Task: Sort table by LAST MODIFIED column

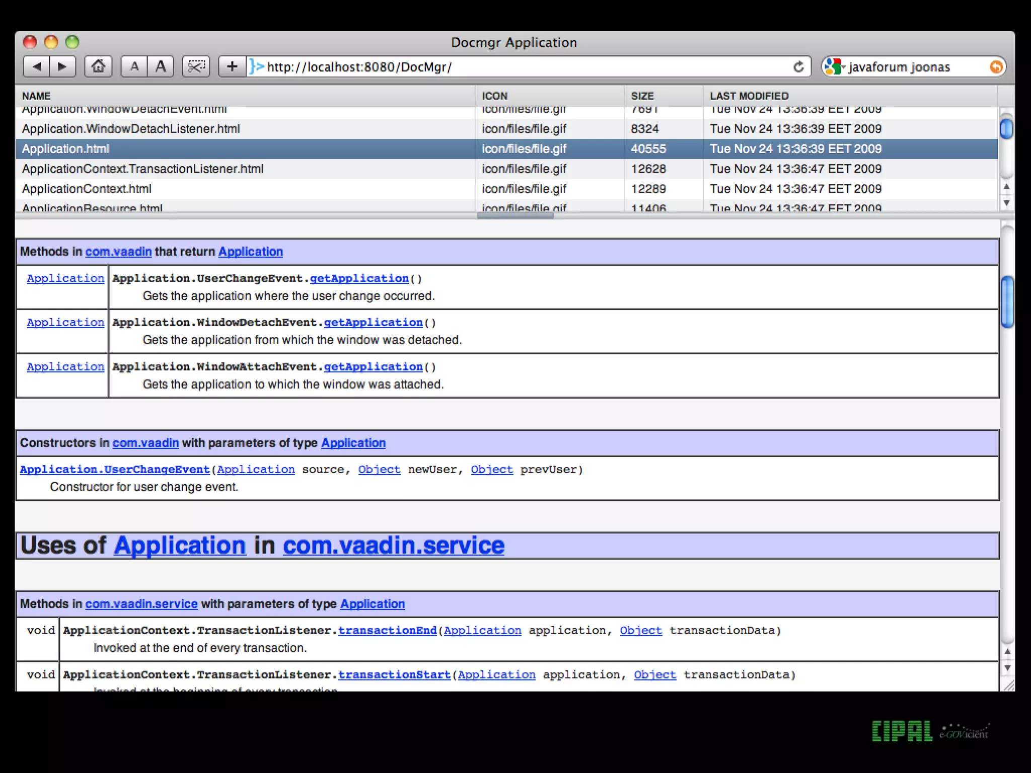Action: [749, 96]
